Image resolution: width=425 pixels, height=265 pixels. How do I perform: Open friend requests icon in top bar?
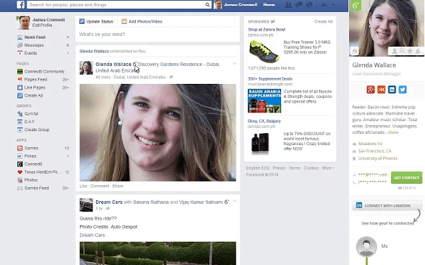(x=288, y=5)
